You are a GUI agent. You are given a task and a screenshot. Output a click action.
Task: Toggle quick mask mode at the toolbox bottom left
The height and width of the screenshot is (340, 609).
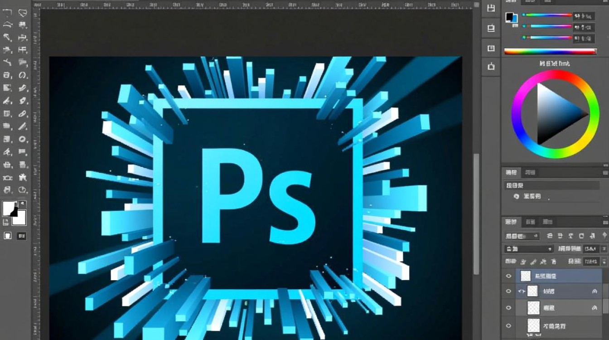[8, 236]
